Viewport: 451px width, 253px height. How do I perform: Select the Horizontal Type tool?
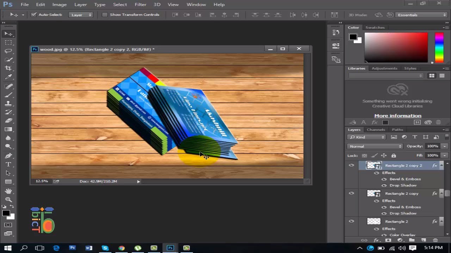point(8,164)
